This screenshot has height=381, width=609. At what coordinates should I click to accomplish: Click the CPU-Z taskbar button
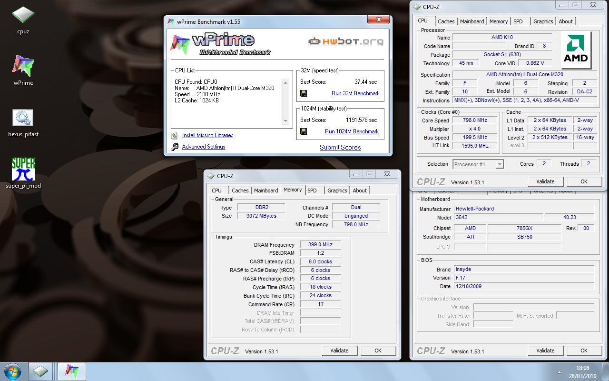click(x=40, y=371)
